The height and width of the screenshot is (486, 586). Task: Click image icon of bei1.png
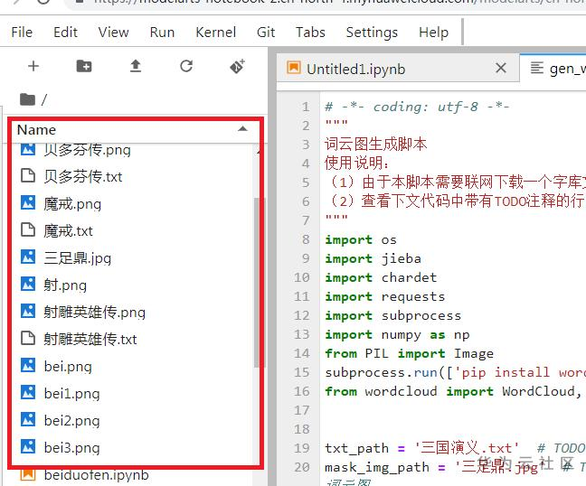28,392
